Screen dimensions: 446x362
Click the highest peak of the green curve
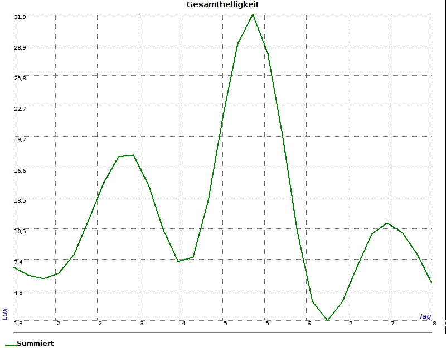tap(253, 14)
